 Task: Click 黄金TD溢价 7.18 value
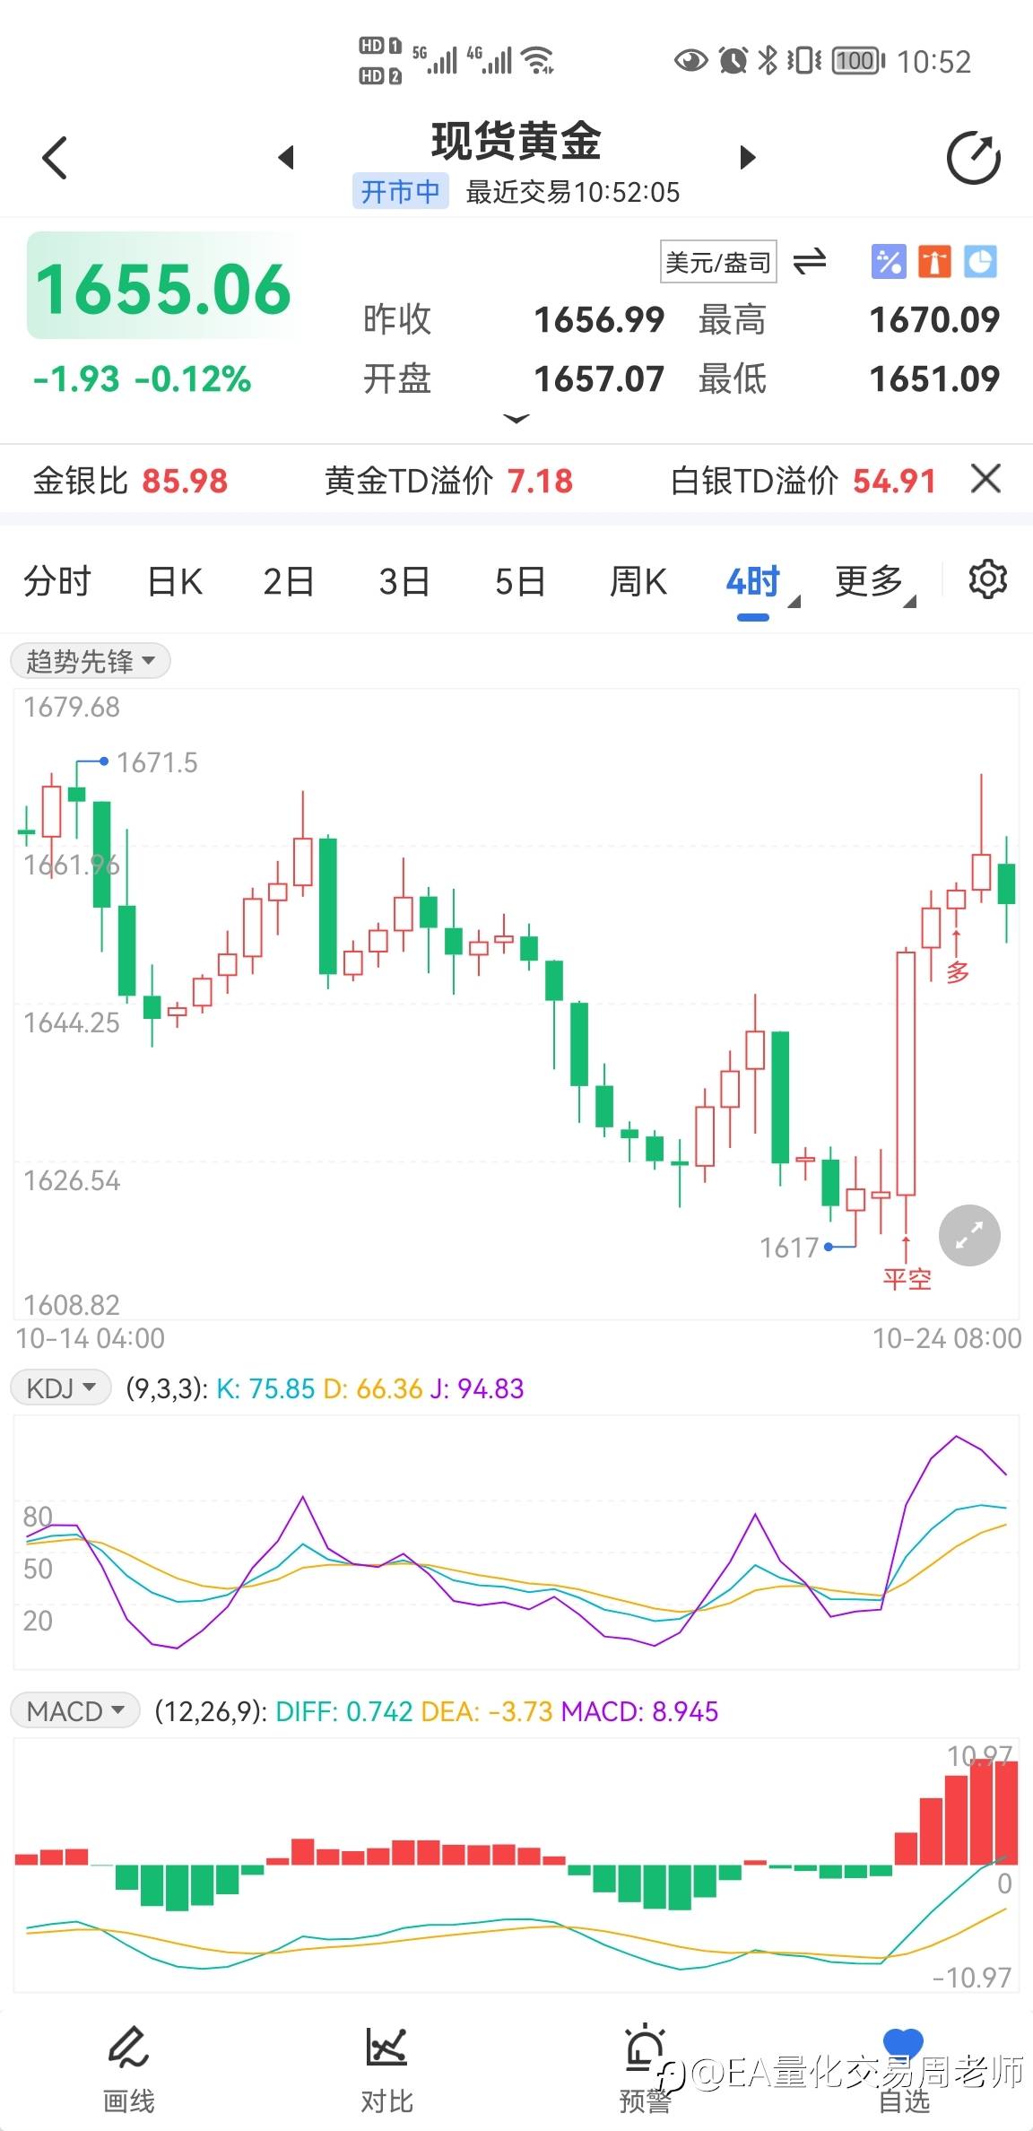[x=540, y=481]
